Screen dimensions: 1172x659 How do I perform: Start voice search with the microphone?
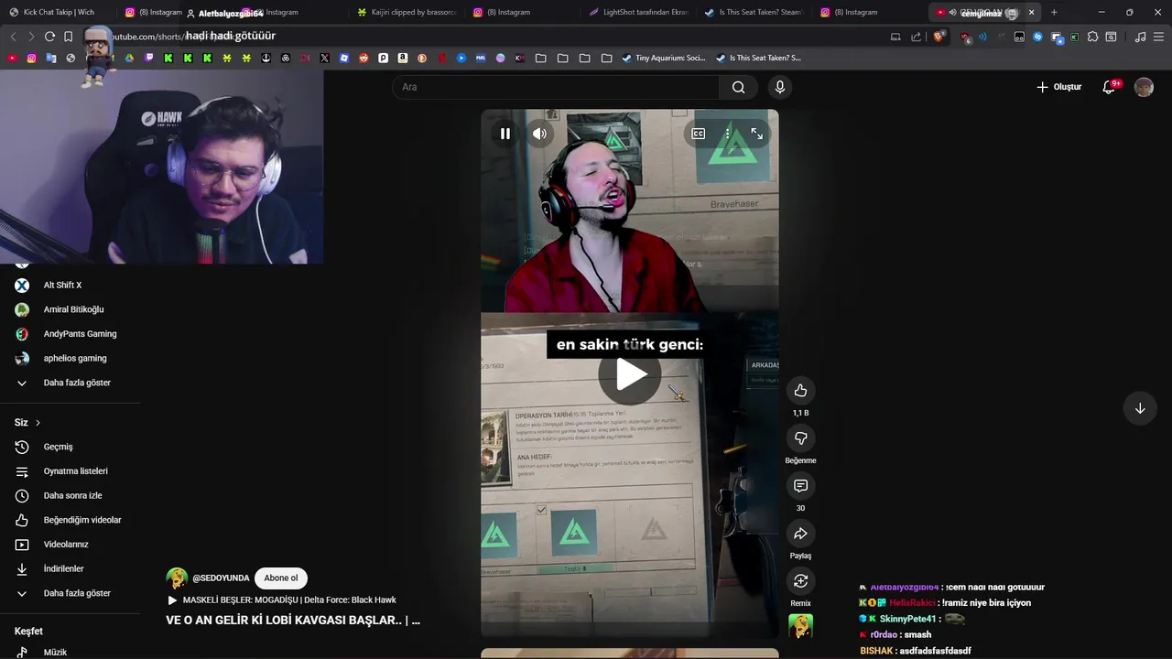point(780,87)
